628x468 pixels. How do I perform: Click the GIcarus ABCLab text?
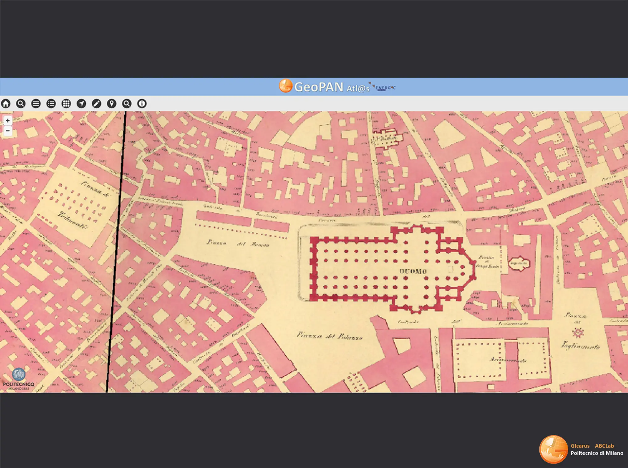pyautogui.click(x=592, y=446)
